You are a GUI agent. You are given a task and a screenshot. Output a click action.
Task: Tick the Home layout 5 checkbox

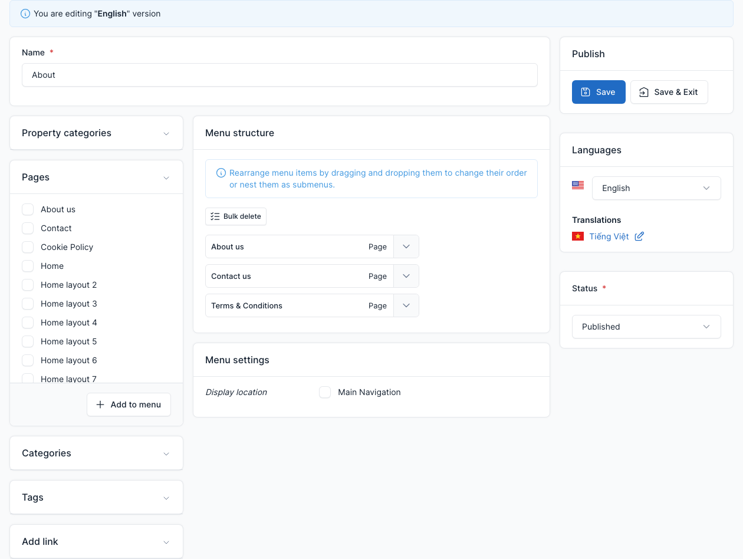coord(28,341)
